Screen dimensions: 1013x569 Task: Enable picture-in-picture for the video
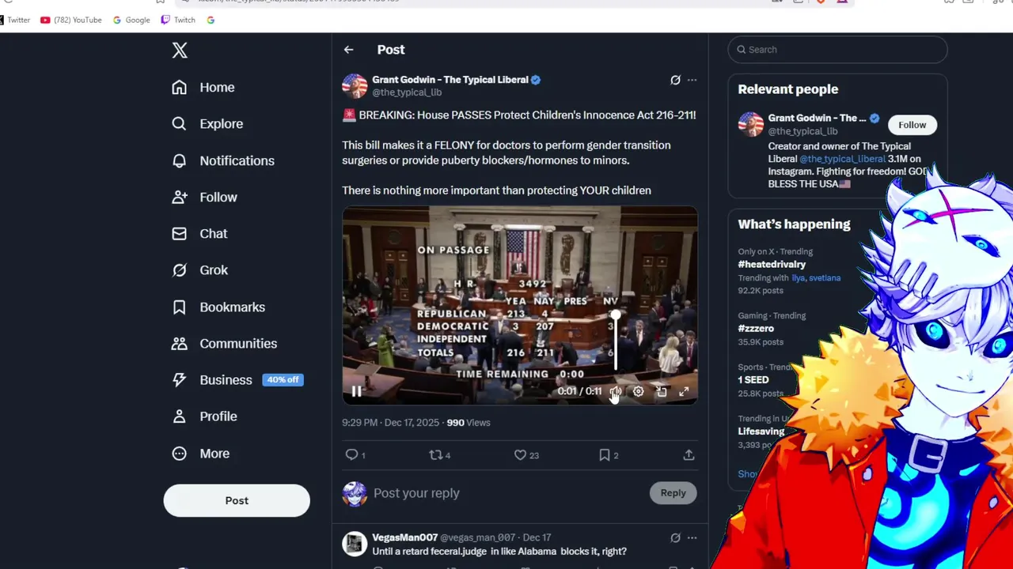(x=662, y=391)
